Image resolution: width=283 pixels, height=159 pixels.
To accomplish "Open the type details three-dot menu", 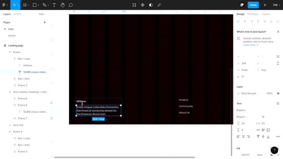I will [278, 136].
